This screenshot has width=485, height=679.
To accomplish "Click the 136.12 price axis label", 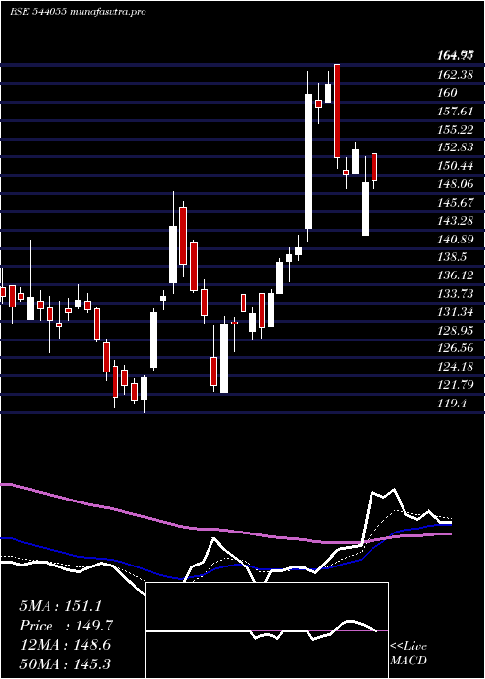I will pos(455,275).
